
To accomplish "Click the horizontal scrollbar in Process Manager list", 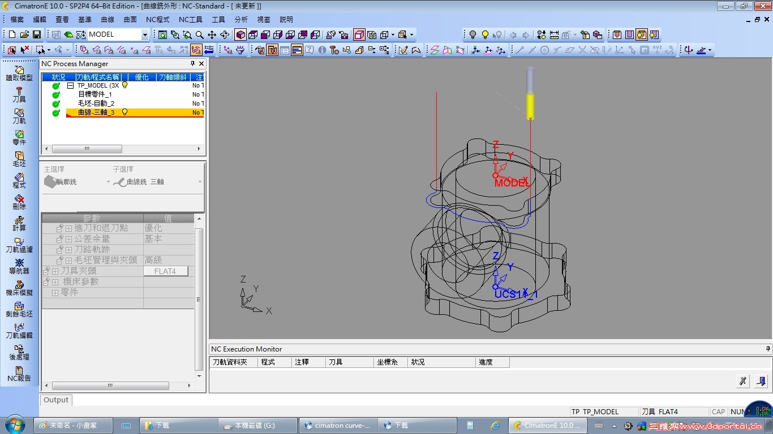I will pyautogui.click(x=87, y=149).
